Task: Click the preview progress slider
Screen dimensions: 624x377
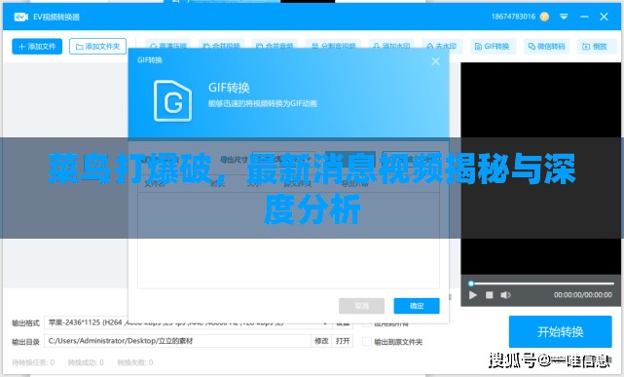Action: pyautogui.click(x=542, y=283)
